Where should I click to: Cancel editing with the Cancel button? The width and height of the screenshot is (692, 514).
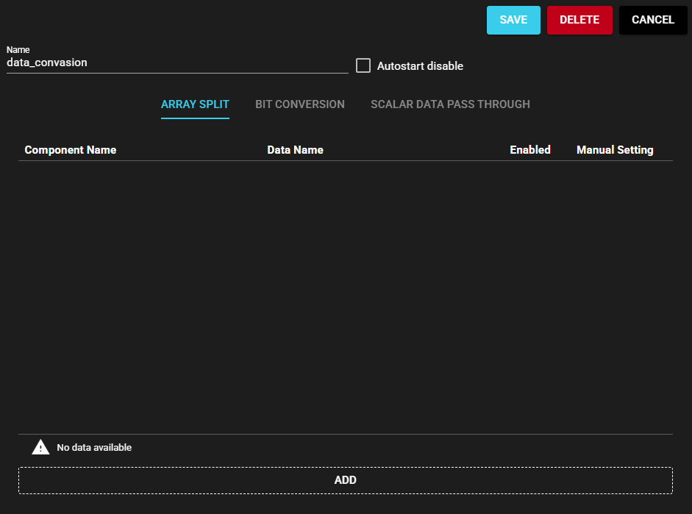[x=653, y=20]
